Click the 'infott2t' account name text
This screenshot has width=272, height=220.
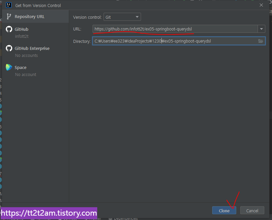pos(22,36)
